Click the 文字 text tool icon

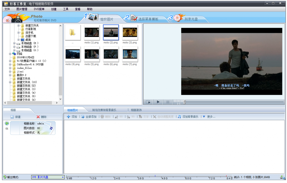[140, 117]
